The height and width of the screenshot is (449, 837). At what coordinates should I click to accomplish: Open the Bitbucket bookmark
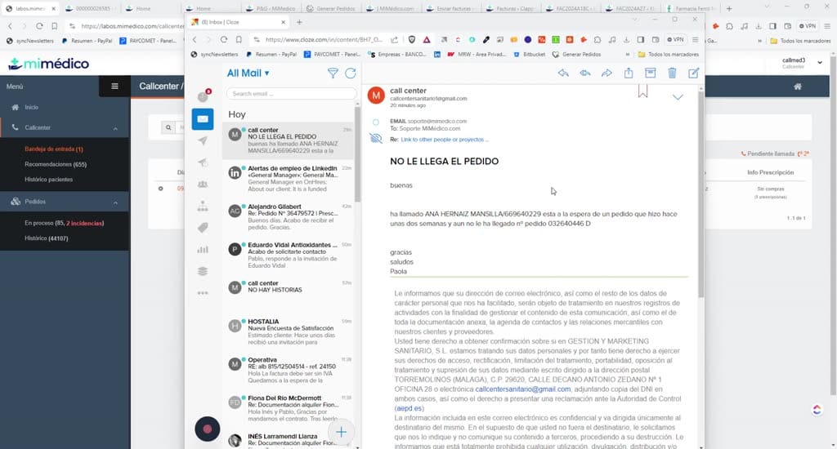(x=530, y=55)
